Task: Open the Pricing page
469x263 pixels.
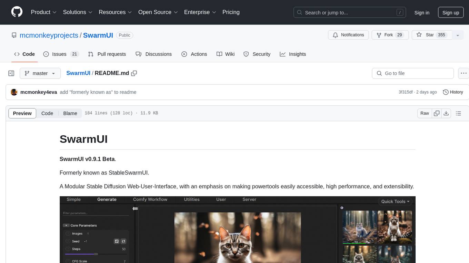Action: click(x=231, y=12)
